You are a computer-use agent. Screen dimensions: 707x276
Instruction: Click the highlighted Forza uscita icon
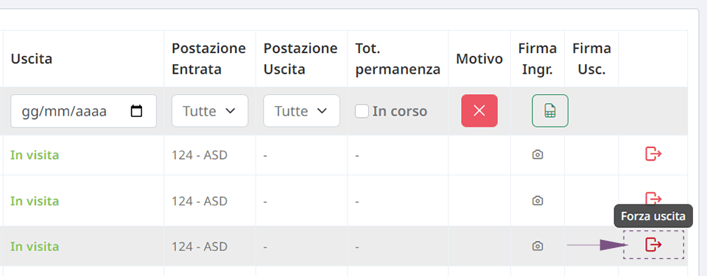[653, 244]
